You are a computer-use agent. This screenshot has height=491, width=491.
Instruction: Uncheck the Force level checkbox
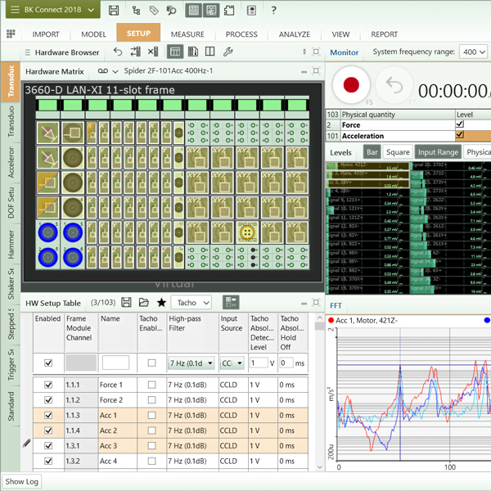[459, 125]
